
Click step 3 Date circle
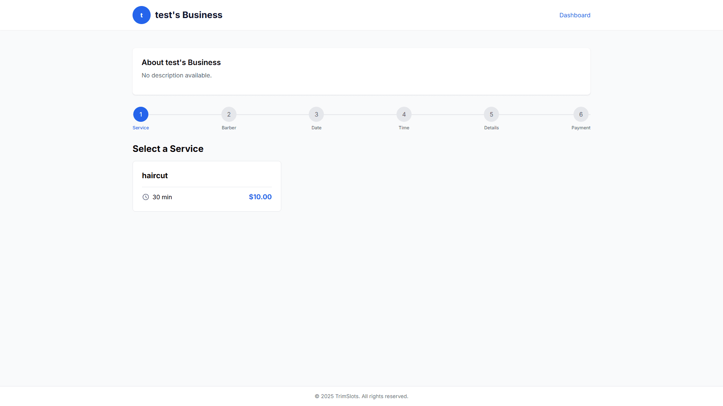[x=316, y=114]
